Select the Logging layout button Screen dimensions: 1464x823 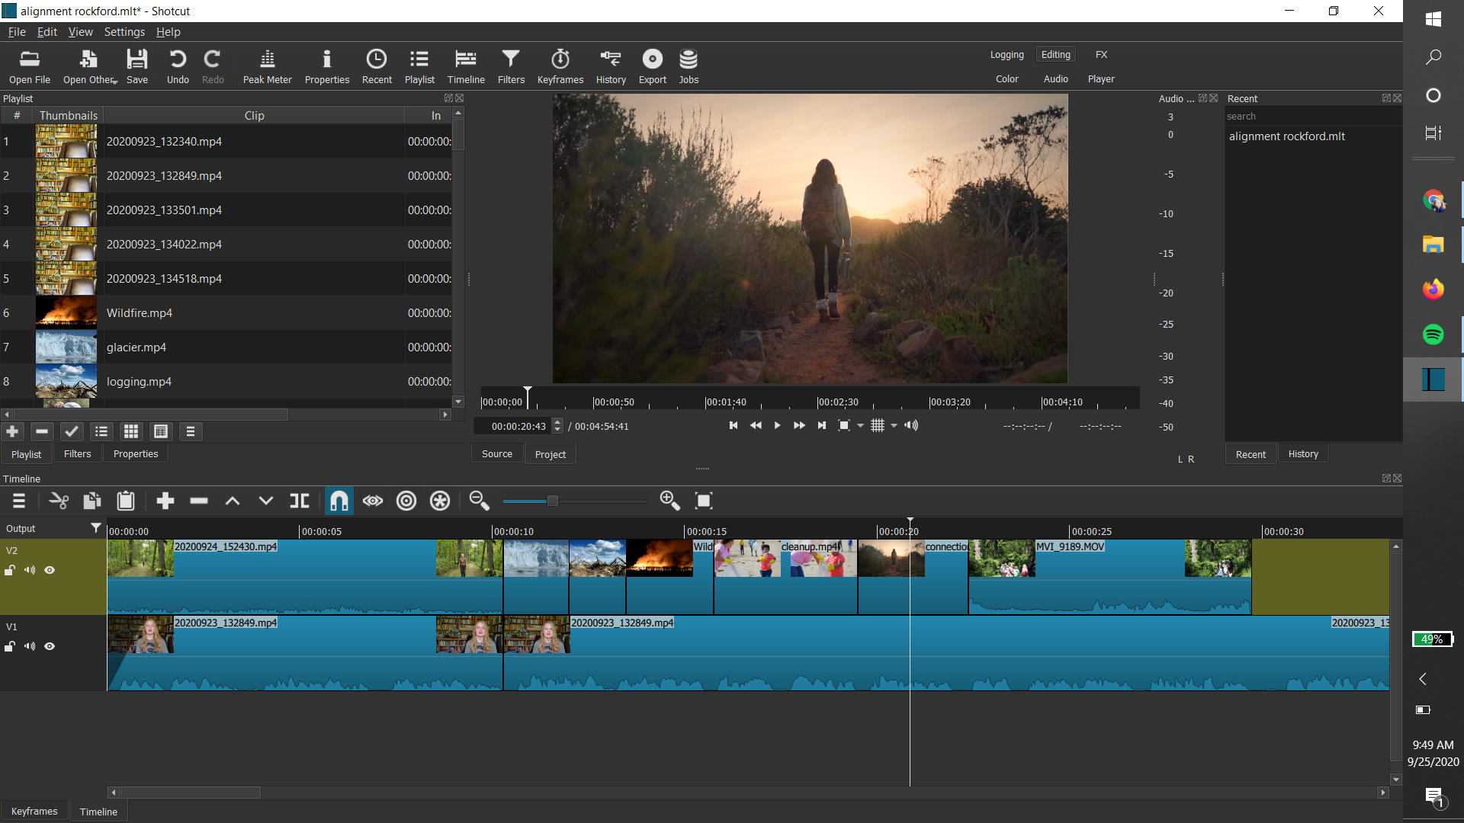point(1006,55)
